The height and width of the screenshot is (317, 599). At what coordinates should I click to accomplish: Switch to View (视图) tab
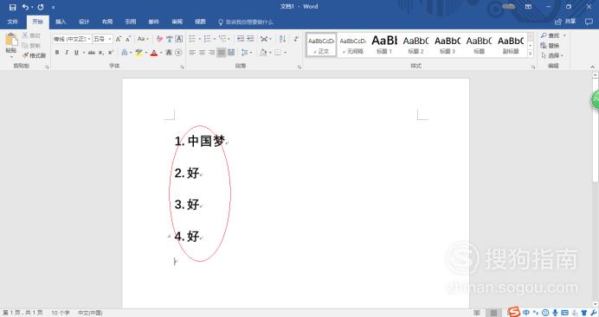200,22
